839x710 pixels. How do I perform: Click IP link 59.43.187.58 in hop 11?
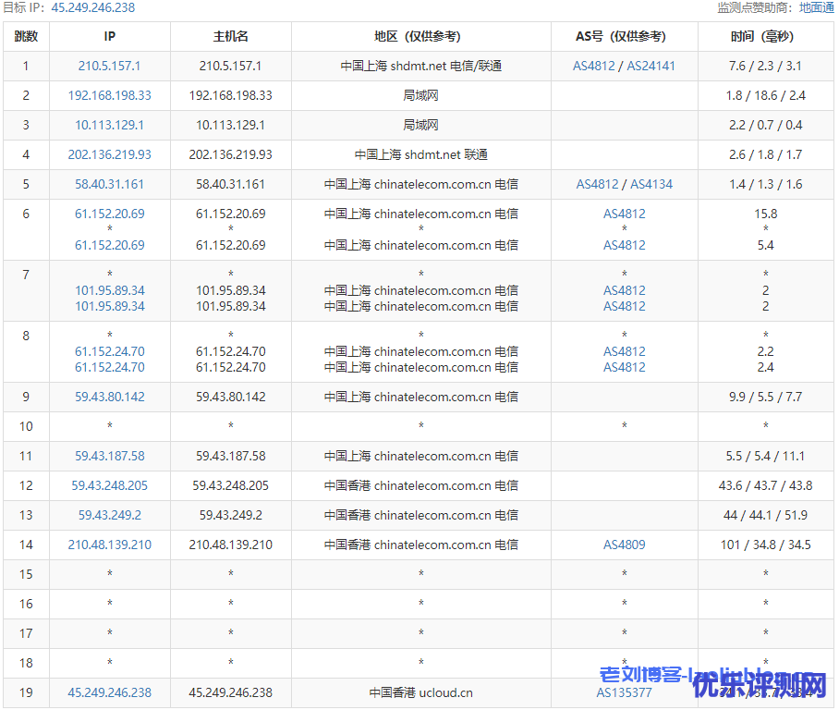point(110,457)
